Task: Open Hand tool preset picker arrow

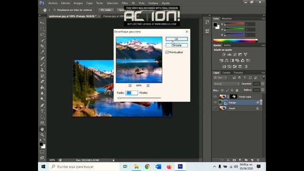Action: pos(49,10)
